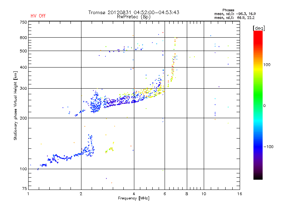Select the "mean, sd,X: 86.9, 22.2" line
The width and height of the screenshot is (282, 211).
[234, 18]
